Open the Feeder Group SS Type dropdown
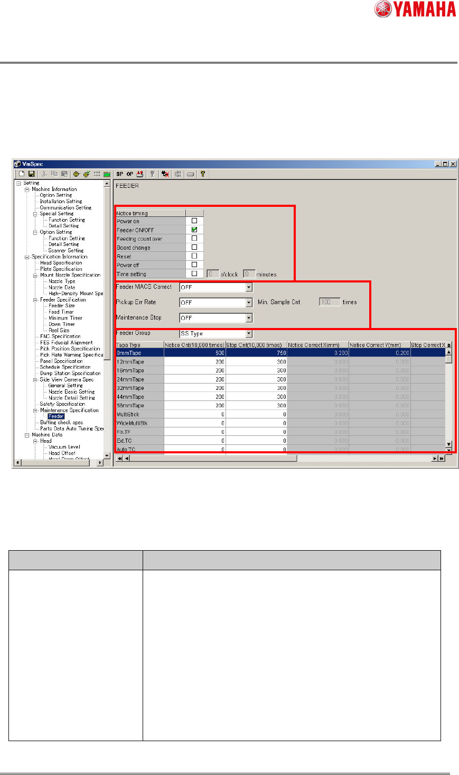The width and height of the screenshot is (459, 775). click(249, 334)
